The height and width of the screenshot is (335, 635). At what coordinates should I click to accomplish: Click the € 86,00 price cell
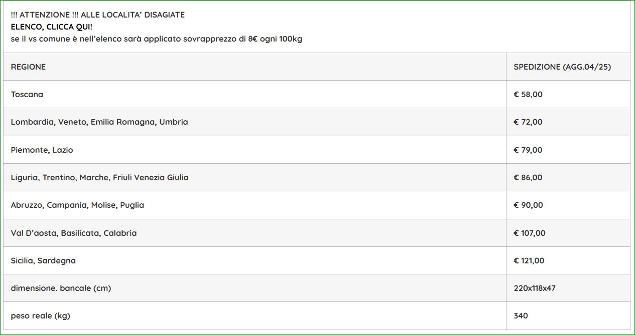click(568, 177)
